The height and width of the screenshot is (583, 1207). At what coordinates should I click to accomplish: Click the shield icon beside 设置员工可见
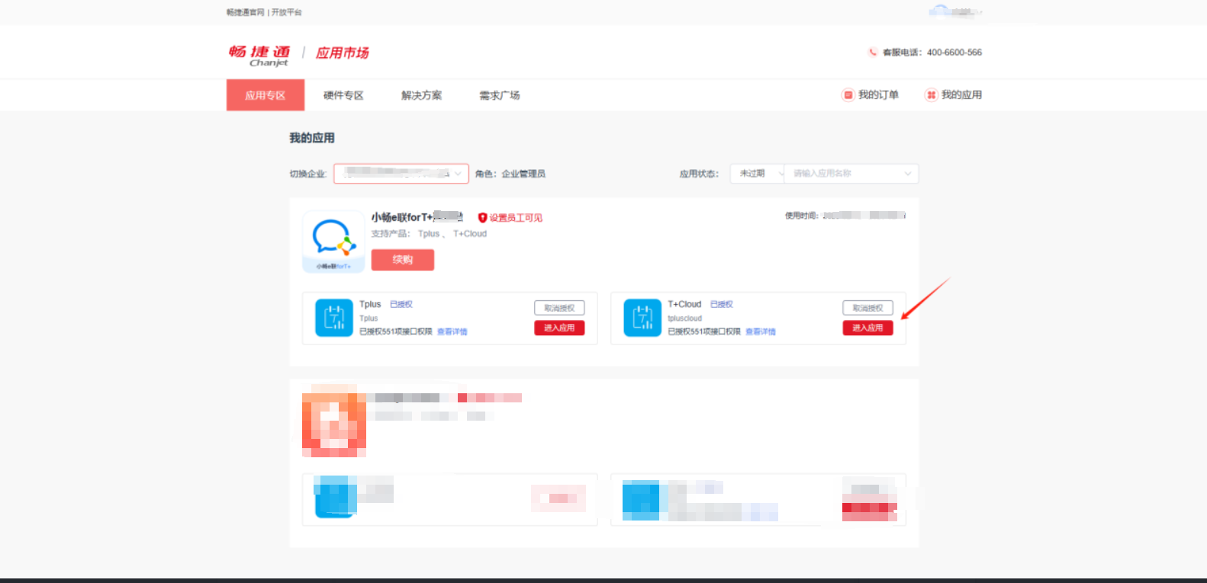coord(482,218)
